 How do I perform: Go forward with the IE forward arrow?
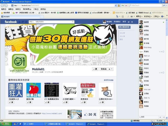6,5
